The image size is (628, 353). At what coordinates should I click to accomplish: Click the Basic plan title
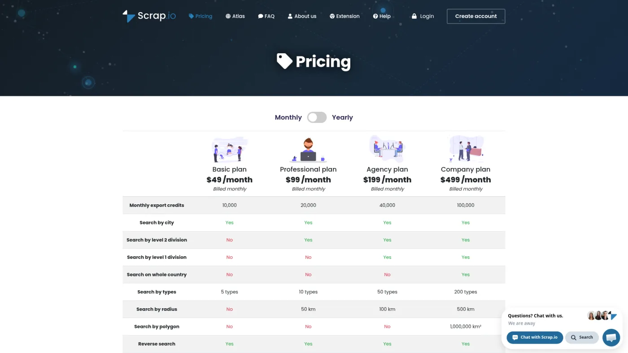point(230,169)
